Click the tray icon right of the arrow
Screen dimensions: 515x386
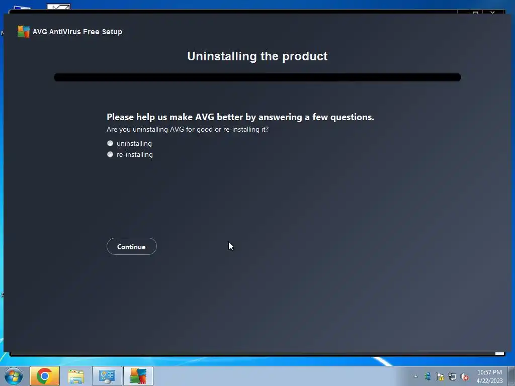point(427,376)
